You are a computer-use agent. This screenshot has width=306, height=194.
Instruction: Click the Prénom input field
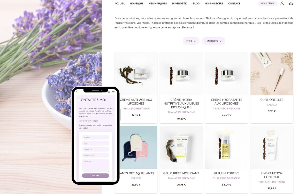(95, 137)
